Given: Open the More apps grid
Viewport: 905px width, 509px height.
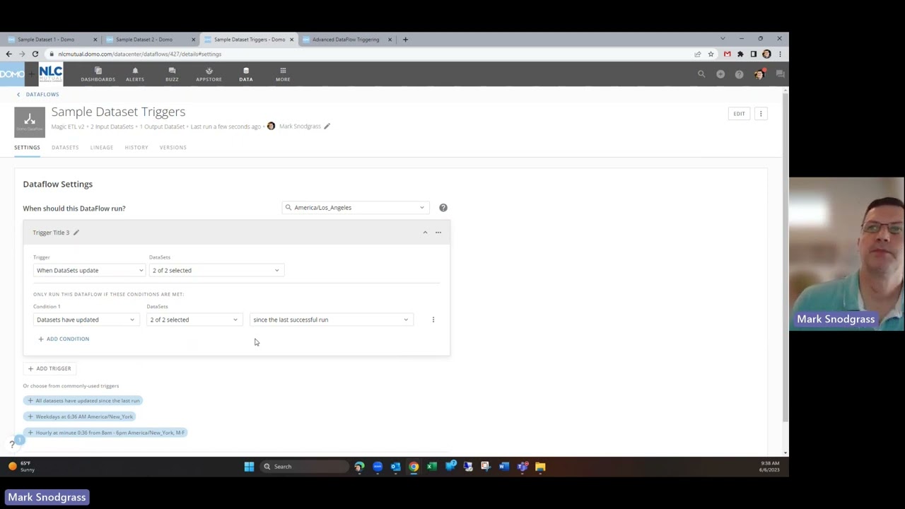Looking at the screenshot, I should (283, 74).
